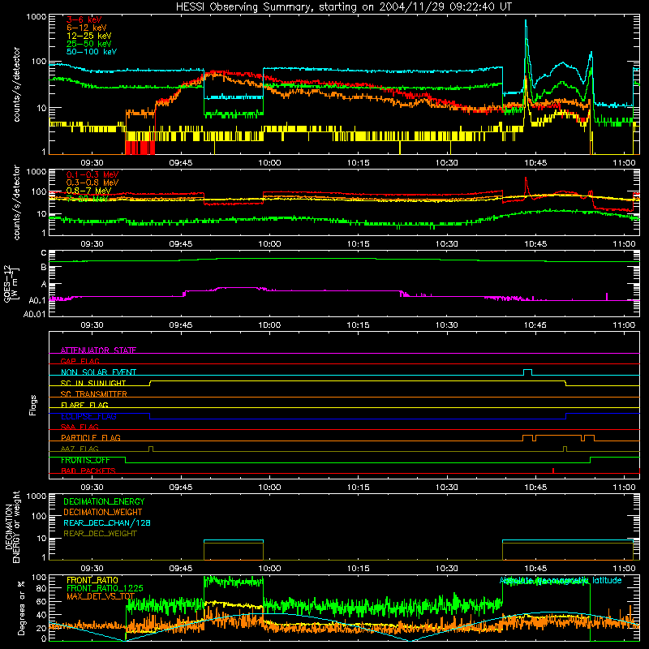The image size is (649, 649).
Task: Click the cyan 50-100 keV legend label
Action: 92,51
